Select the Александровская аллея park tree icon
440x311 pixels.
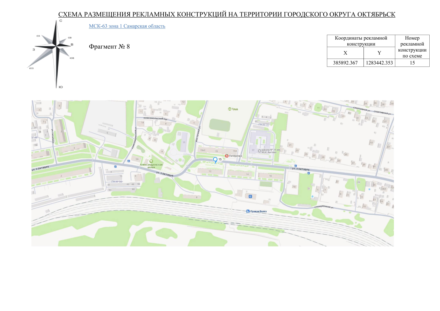151,161
